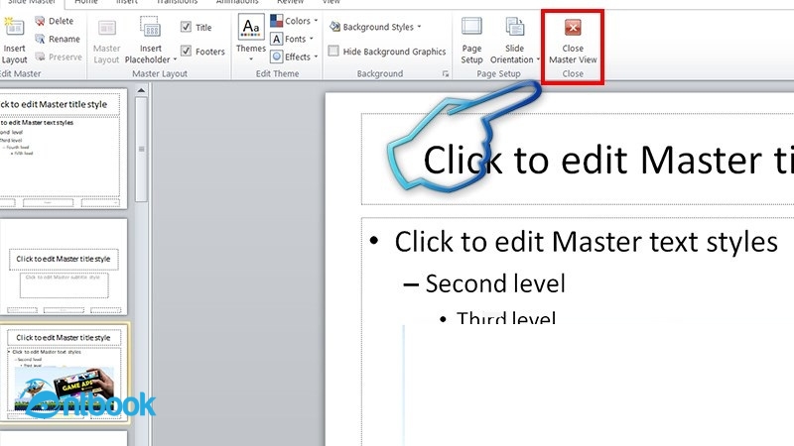Switch to the Review ribbon tab
The height and width of the screenshot is (446, 794).
(x=290, y=2)
